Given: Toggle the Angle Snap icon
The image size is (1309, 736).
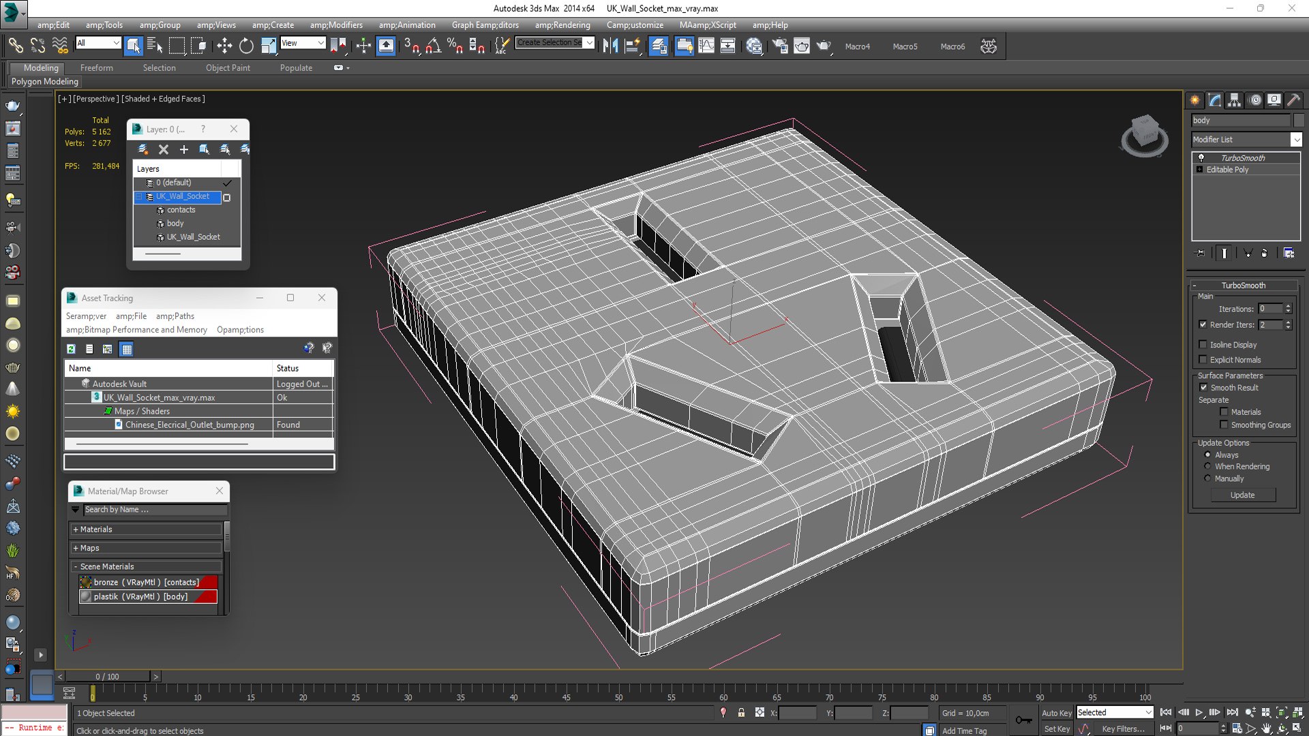Looking at the screenshot, I should tap(434, 46).
